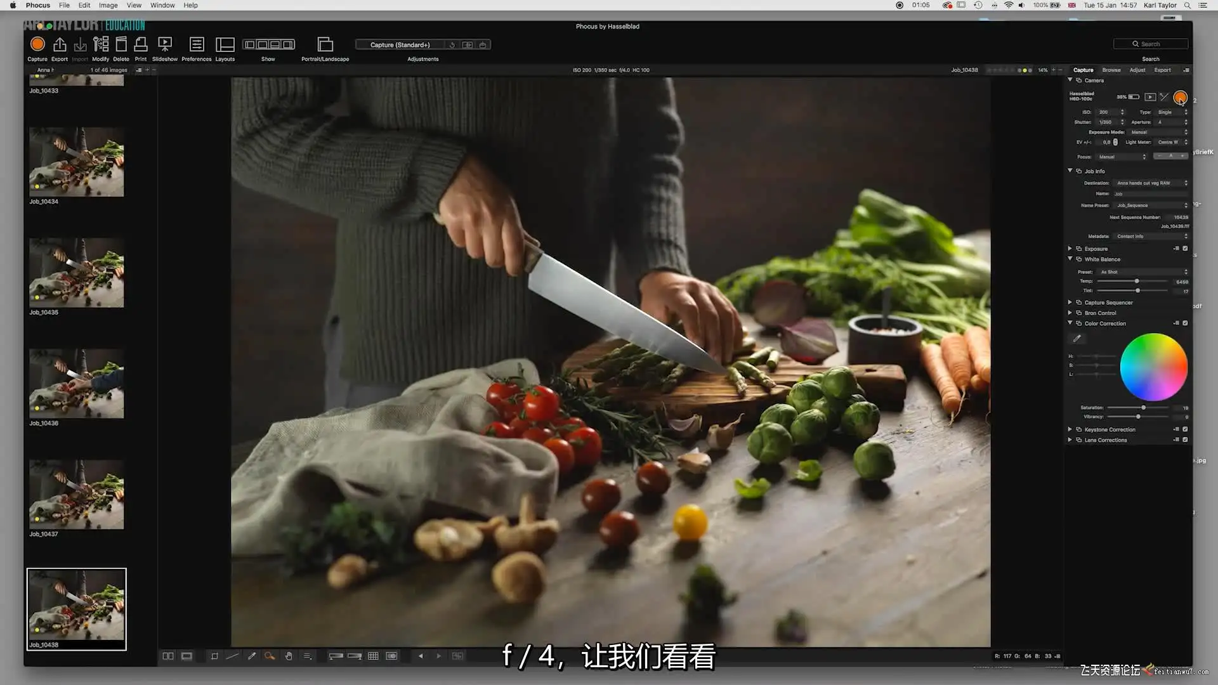Image resolution: width=1218 pixels, height=685 pixels.
Task: Click the Portrait/Landscape orientation icon
Action: (325, 44)
